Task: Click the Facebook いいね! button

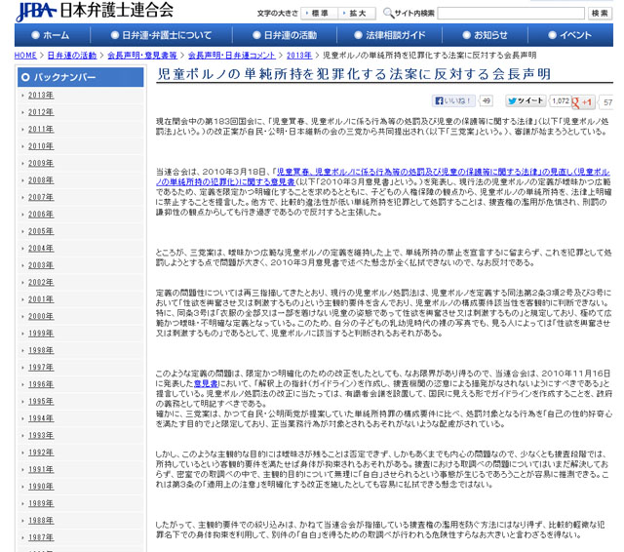Action: coord(453,100)
